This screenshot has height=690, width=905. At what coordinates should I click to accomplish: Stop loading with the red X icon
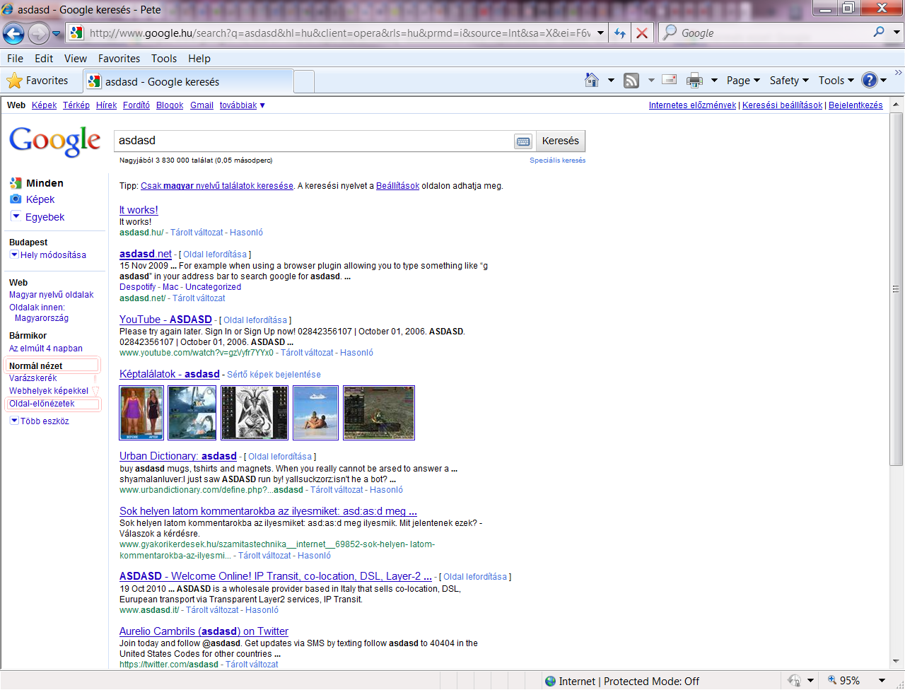pyautogui.click(x=641, y=33)
